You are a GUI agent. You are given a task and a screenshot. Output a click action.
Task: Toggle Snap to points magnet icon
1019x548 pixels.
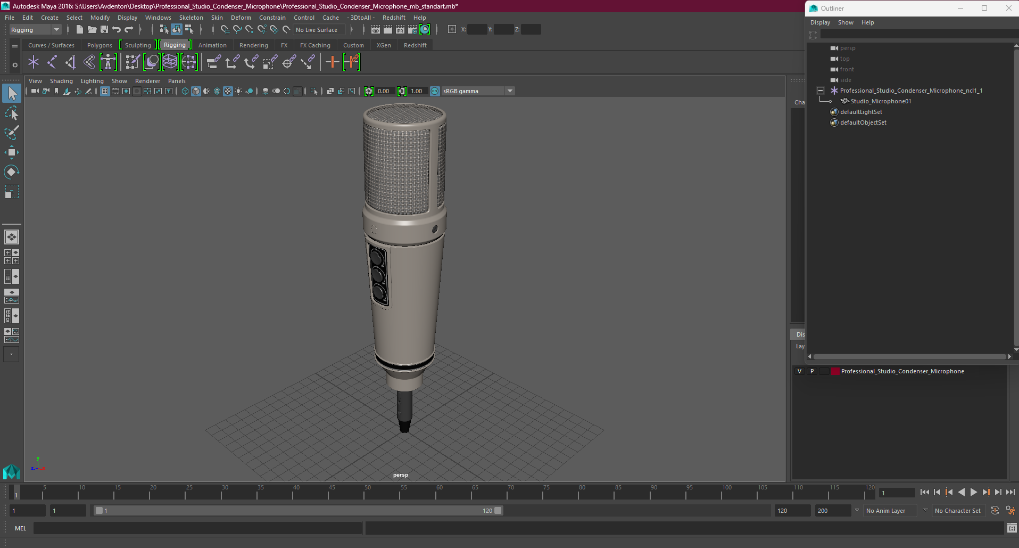click(x=250, y=30)
